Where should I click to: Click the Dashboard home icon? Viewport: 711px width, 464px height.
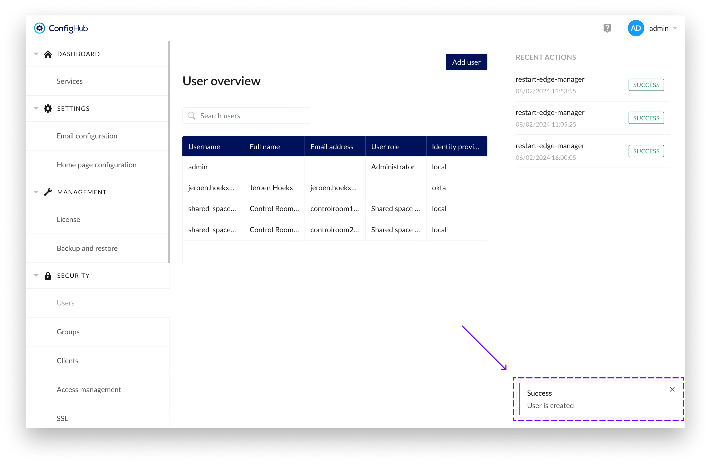pyautogui.click(x=48, y=54)
